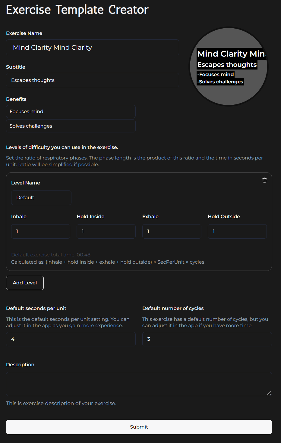Click the Hold Outside ratio input
The image size is (281, 443).
(x=237, y=231)
